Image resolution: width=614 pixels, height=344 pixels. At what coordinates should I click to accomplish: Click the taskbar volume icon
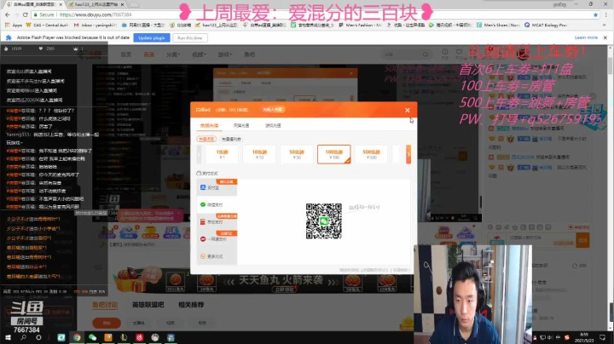point(550,337)
